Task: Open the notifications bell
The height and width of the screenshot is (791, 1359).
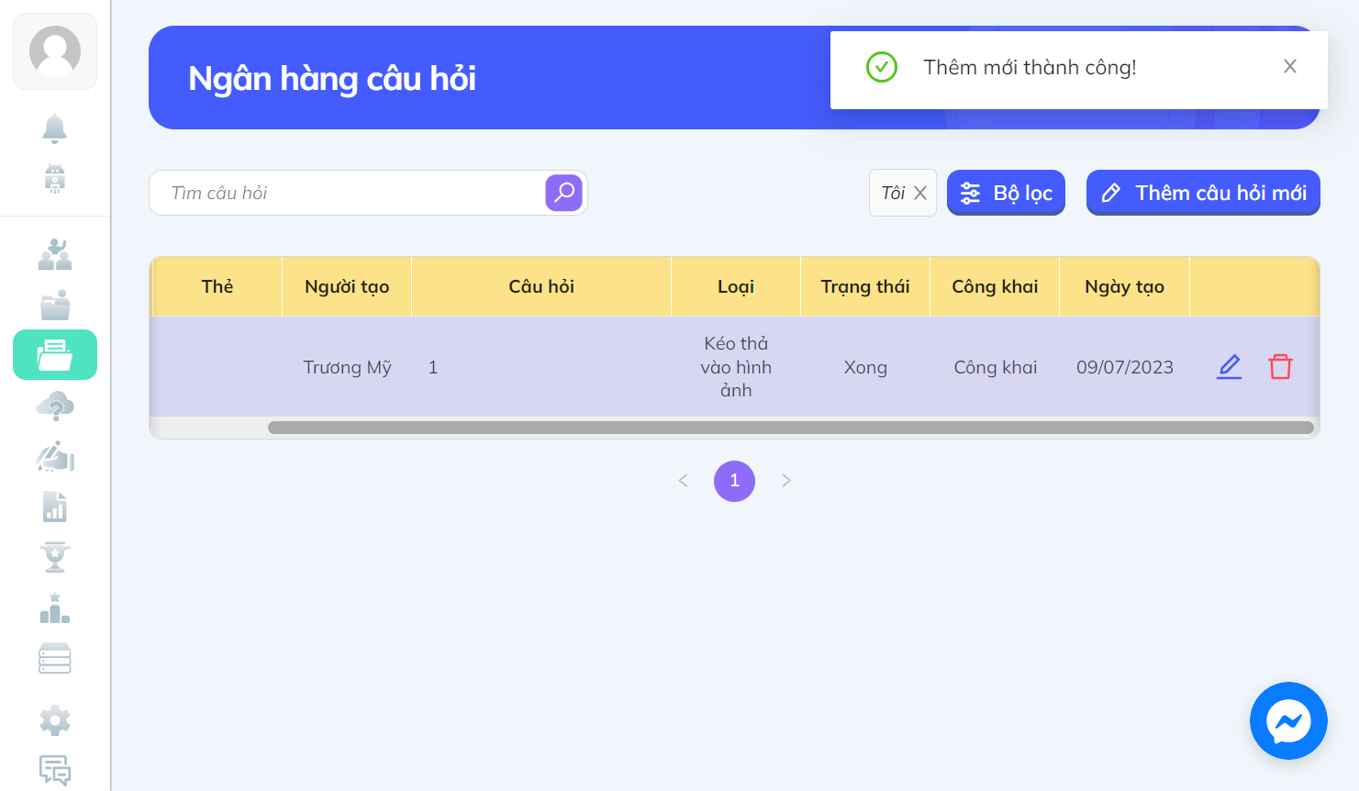Action: (55, 128)
